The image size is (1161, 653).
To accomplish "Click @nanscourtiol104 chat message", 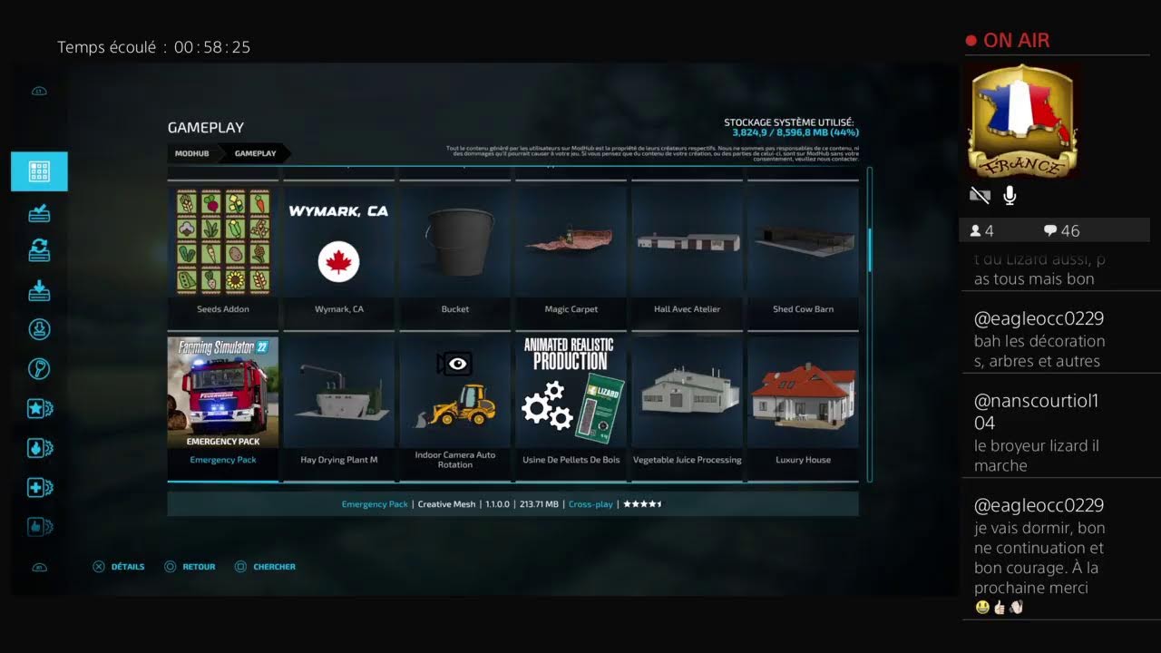I will tap(1037, 434).
